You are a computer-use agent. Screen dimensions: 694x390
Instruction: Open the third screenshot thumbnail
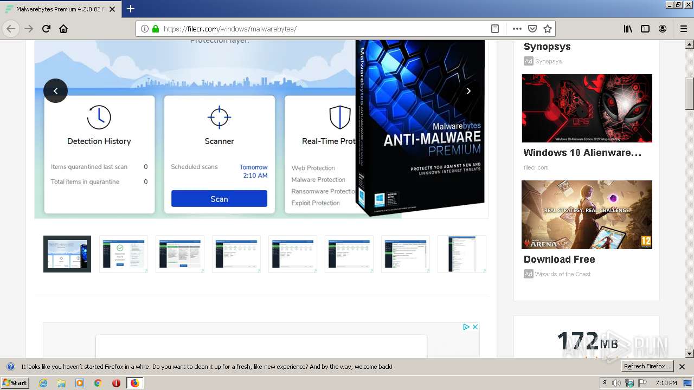click(x=180, y=254)
